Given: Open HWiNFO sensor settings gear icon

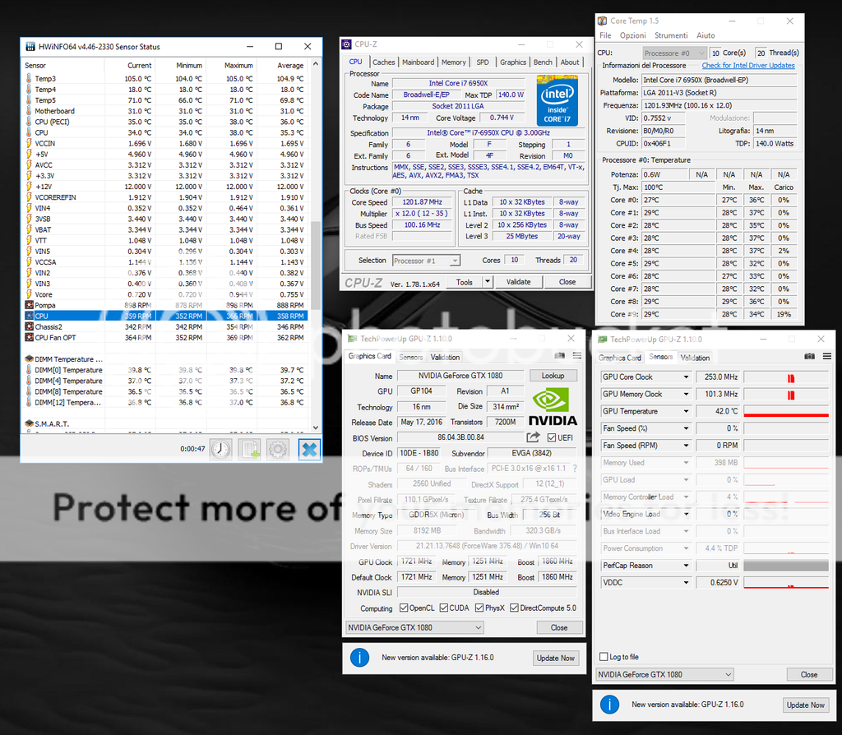Looking at the screenshot, I should tap(278, 449).
